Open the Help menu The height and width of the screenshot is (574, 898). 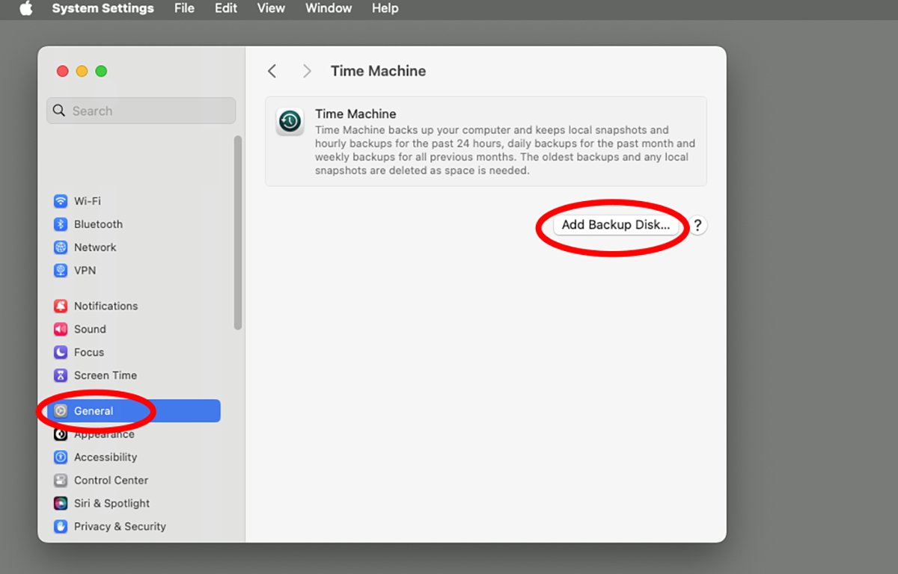[385, 8]
